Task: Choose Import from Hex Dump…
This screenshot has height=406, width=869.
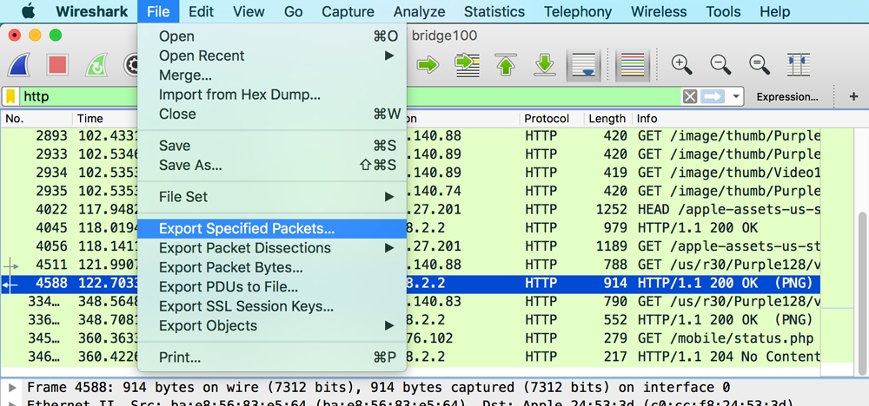Action: pyautogui.click(x=272, y=95)
